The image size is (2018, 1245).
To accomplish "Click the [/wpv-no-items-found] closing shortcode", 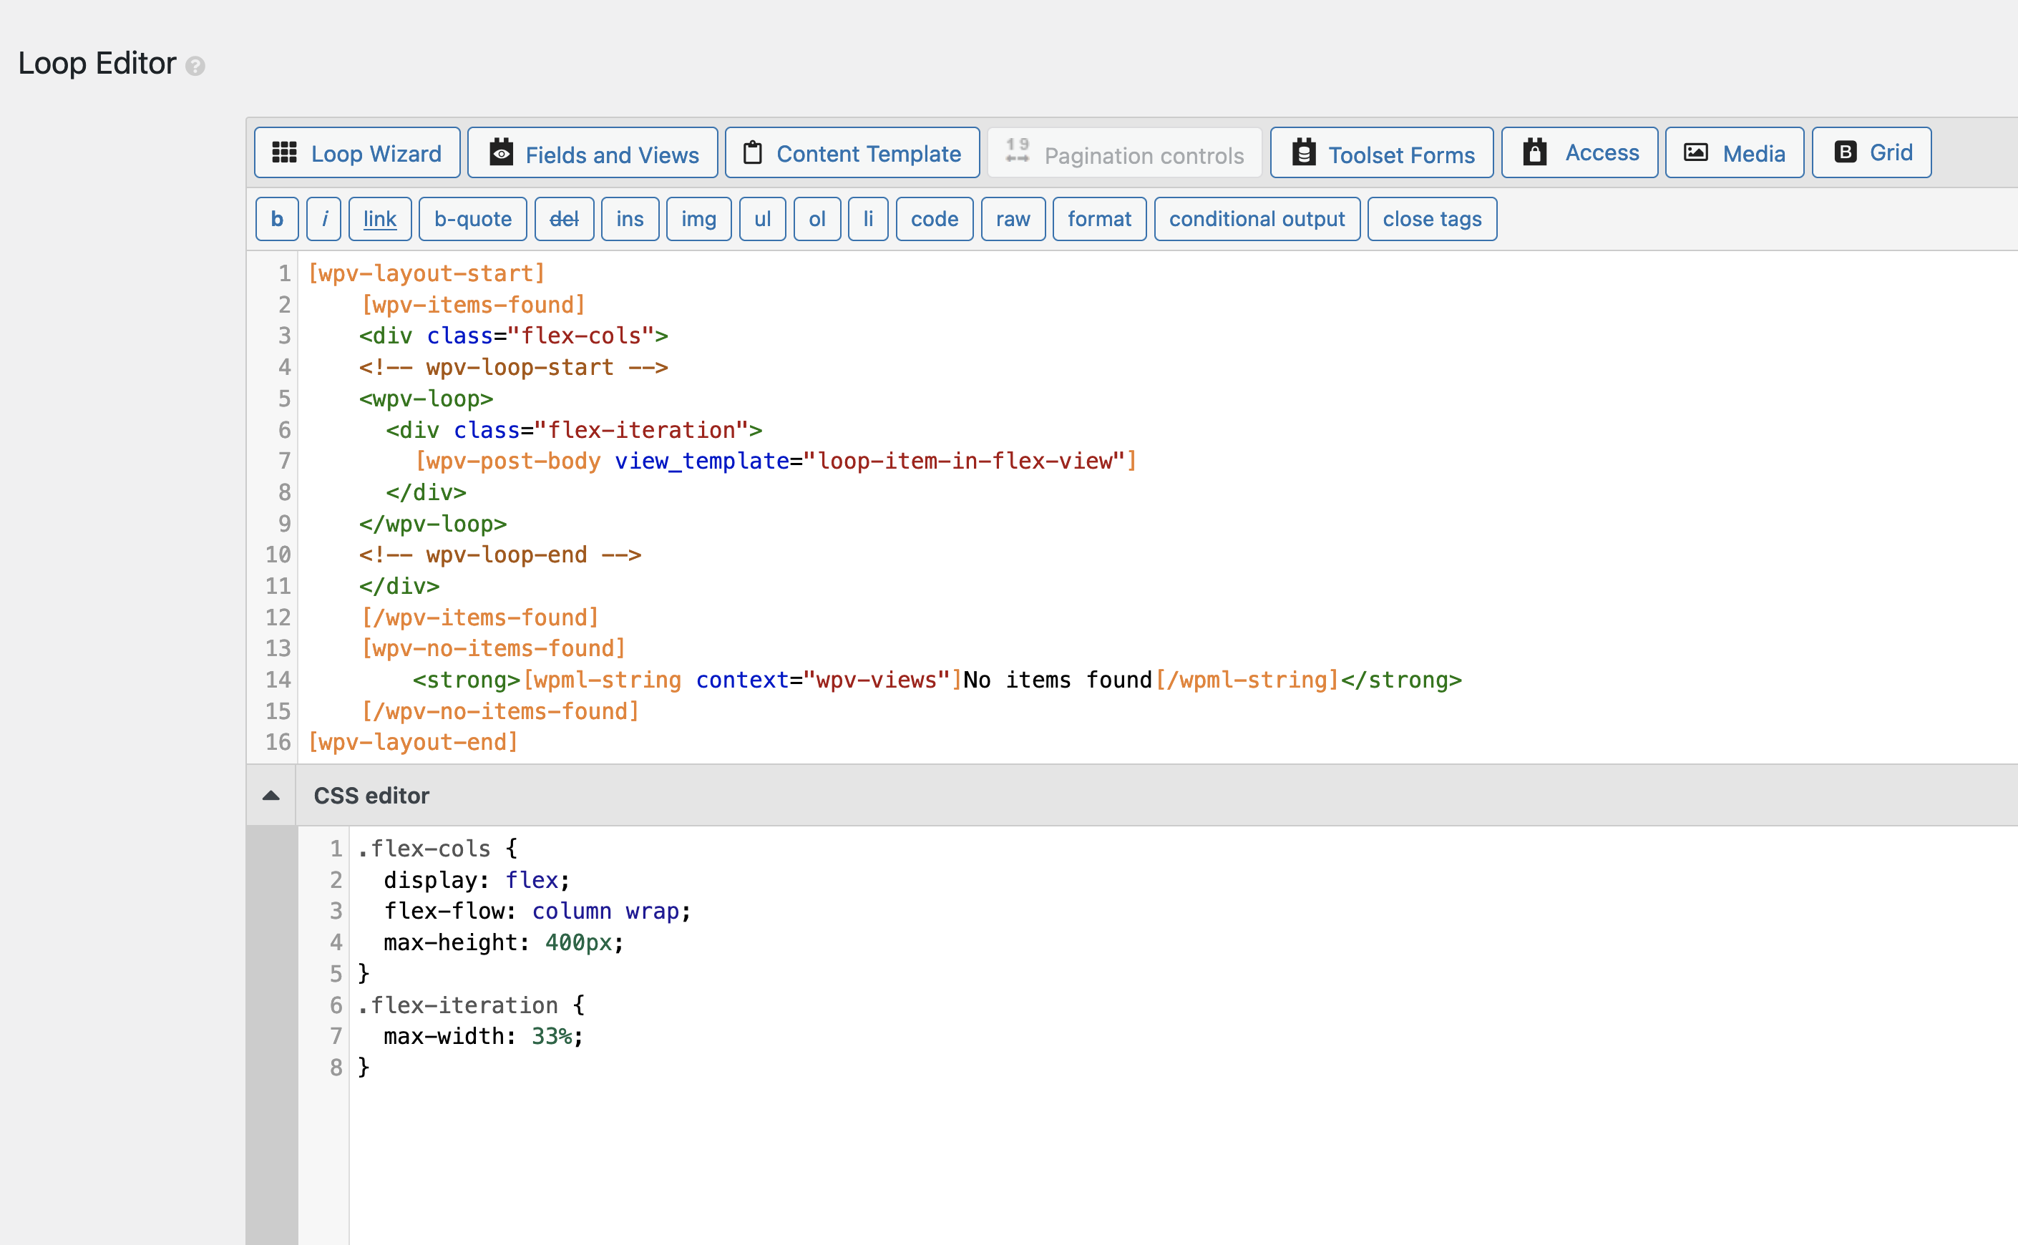I will (x=501, y=711).
